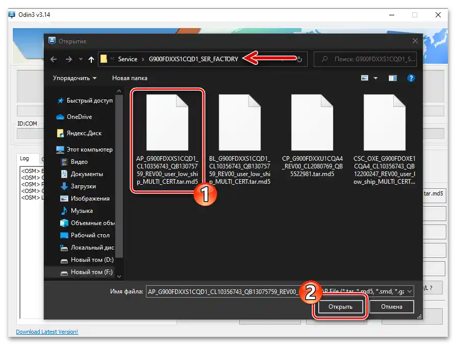Switch to the Log tab in Odin3
456x345 pixels.
pyautogui.click(x=24, y=158)
